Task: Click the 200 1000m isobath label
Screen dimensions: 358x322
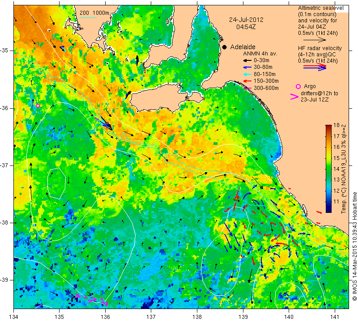Action: point(94,13)
